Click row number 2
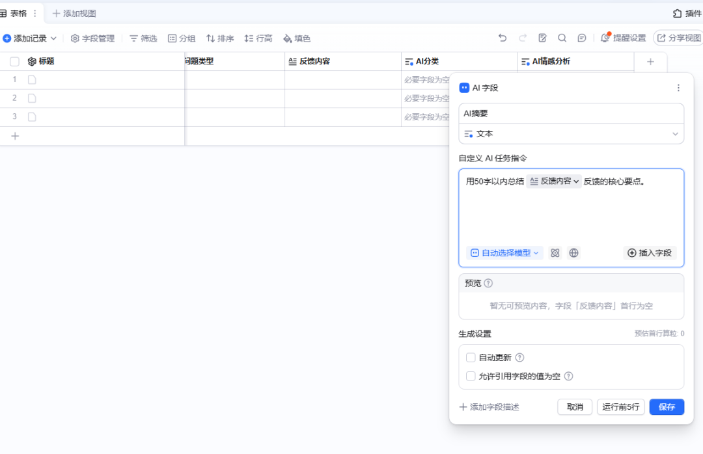The height and width of the screenshot is (454, 703). tap(14, 98)
